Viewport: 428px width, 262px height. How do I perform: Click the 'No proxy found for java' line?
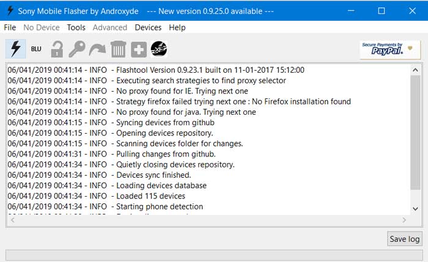tap(131, 112)
